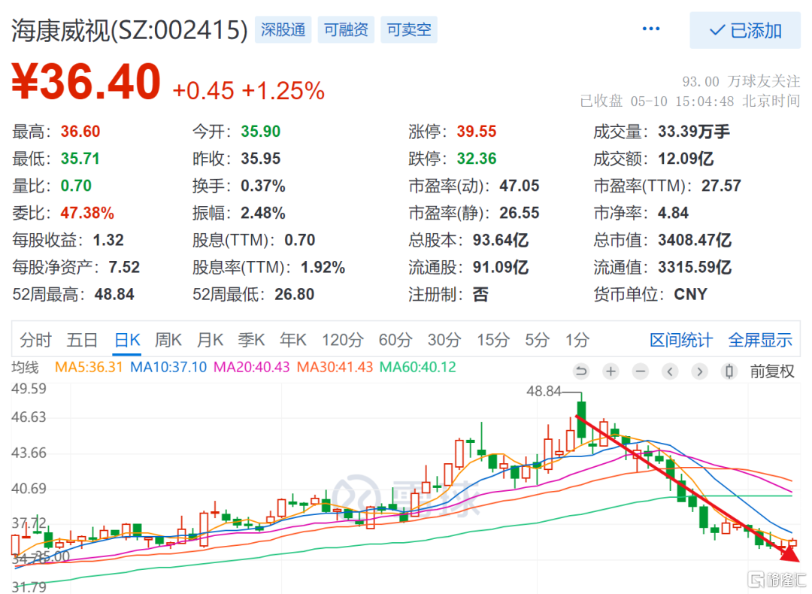Select the 日K chart tab
Screen dimensions: 812x594
tap(127, 341)
